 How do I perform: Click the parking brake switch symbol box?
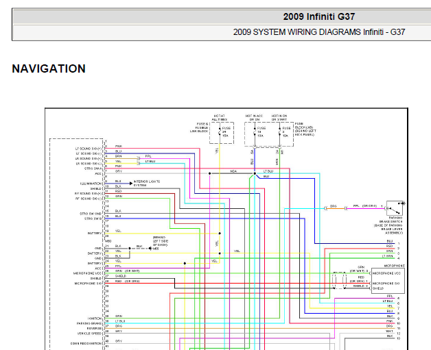(x=395, y=208)
